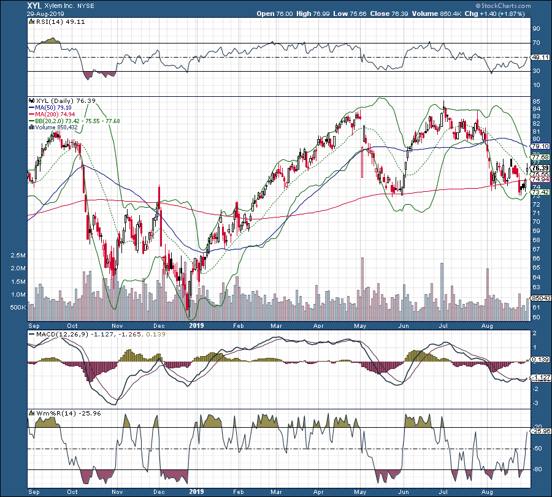This screenshot has width=552, height=497.
Task: Click the MACD legend line marker
Action: coord(32,335)
